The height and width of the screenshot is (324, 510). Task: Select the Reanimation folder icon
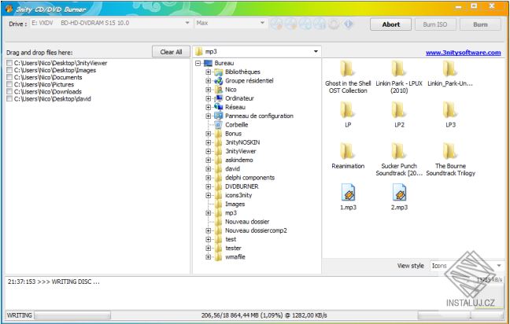[348, 152]
